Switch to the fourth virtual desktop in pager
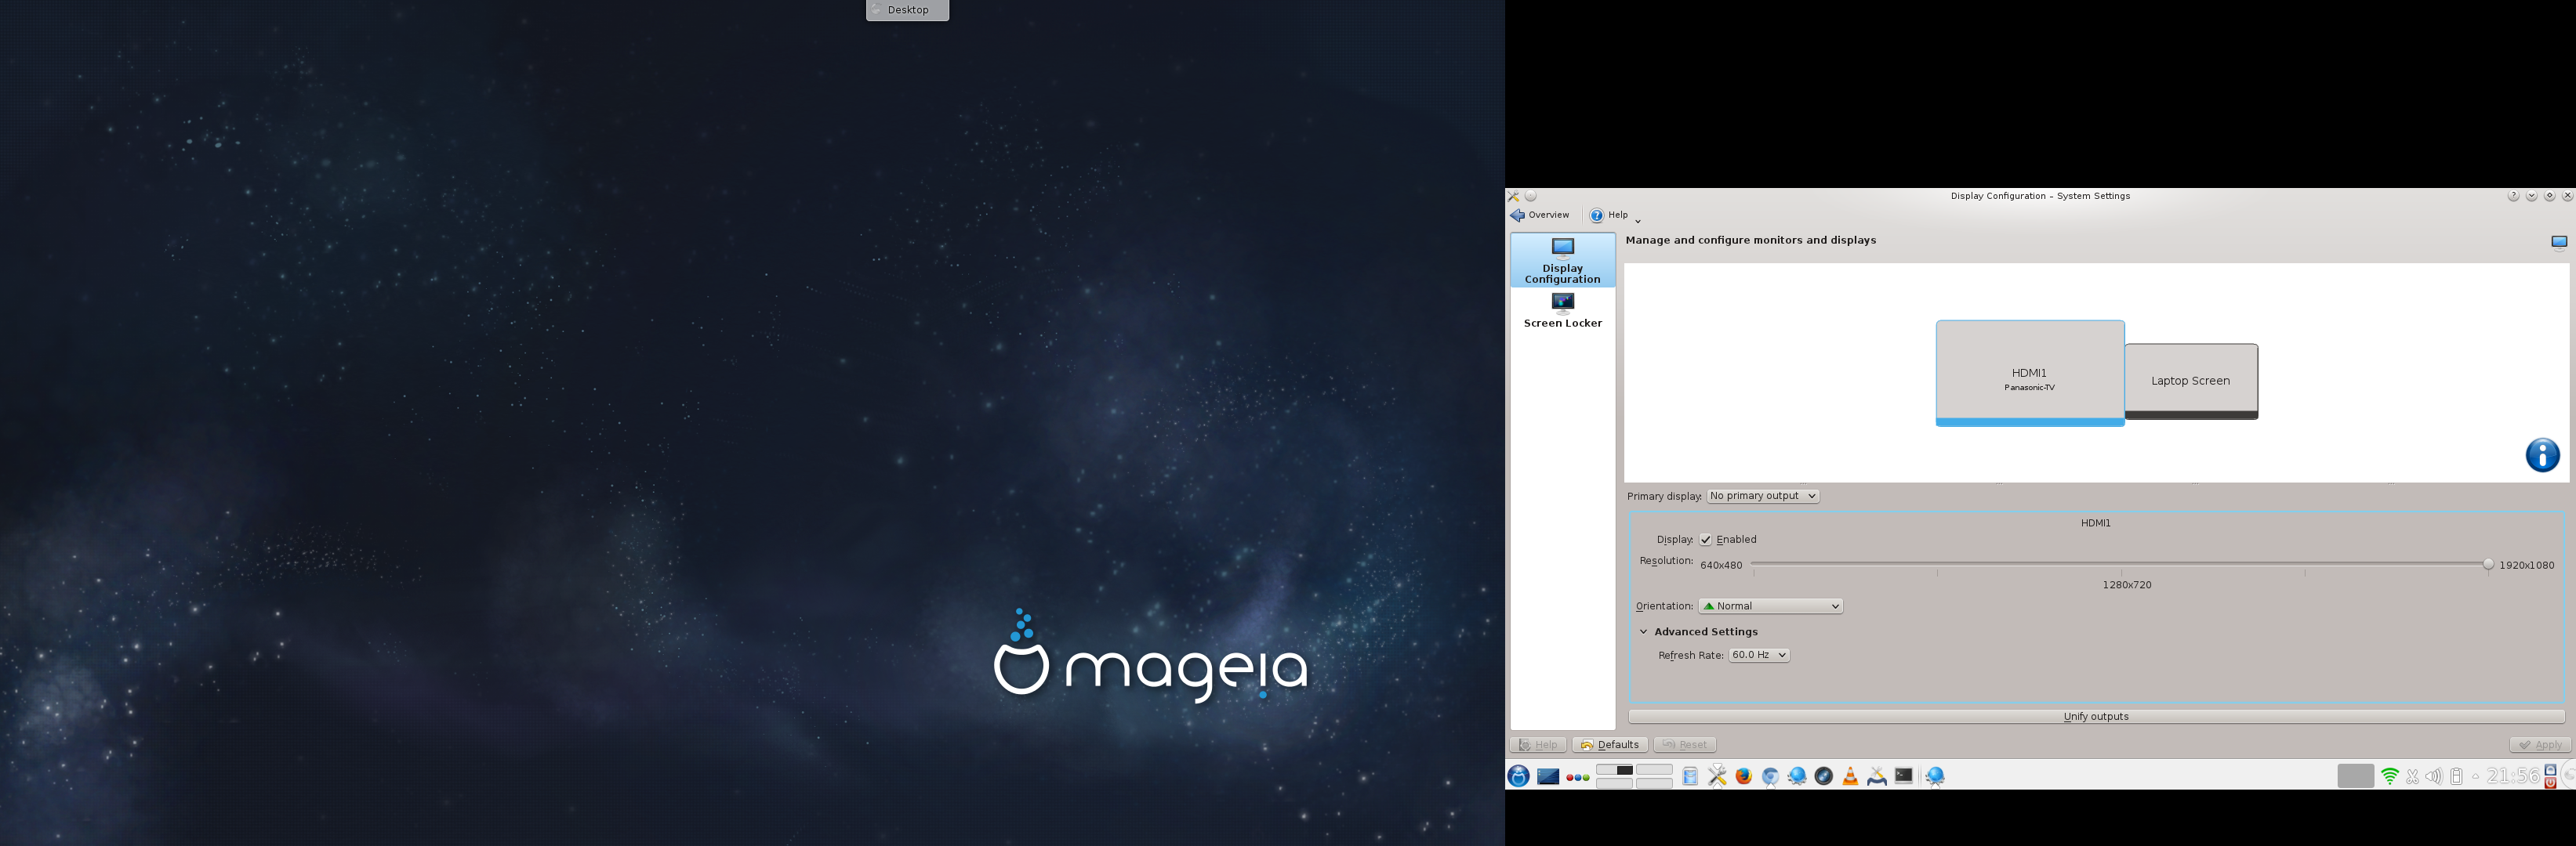 tap(1654, 783)
